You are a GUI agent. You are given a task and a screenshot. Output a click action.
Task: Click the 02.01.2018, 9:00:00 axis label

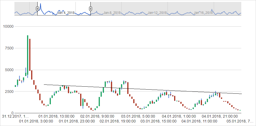click(x=97, y=116)
